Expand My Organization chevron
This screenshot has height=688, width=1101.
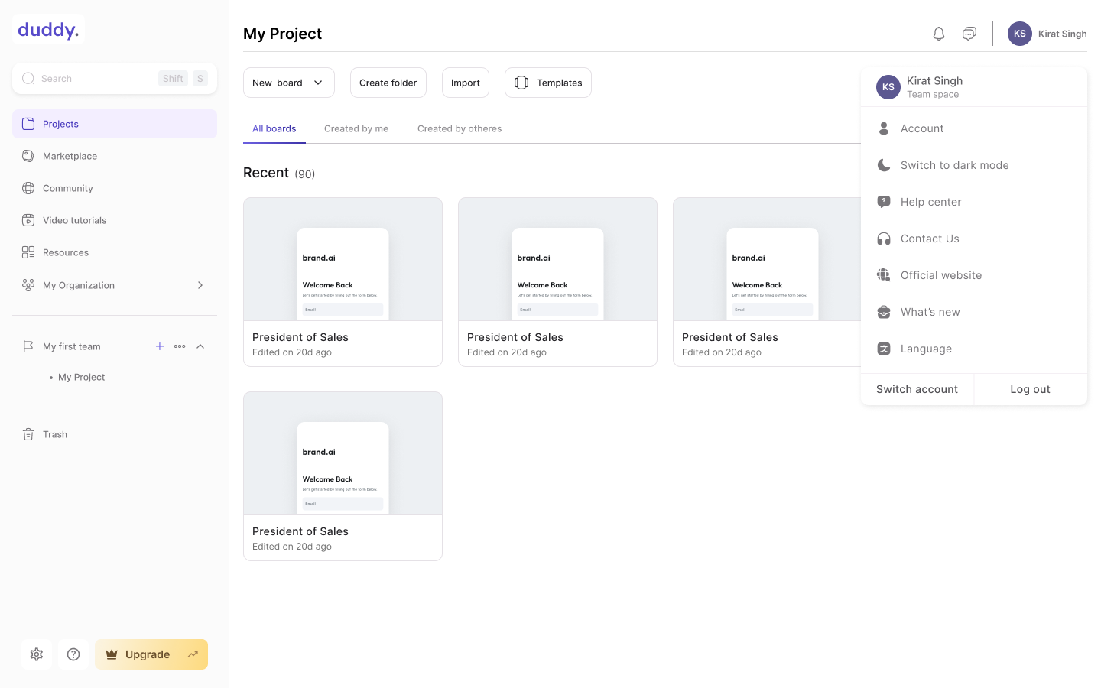(200, 285)
